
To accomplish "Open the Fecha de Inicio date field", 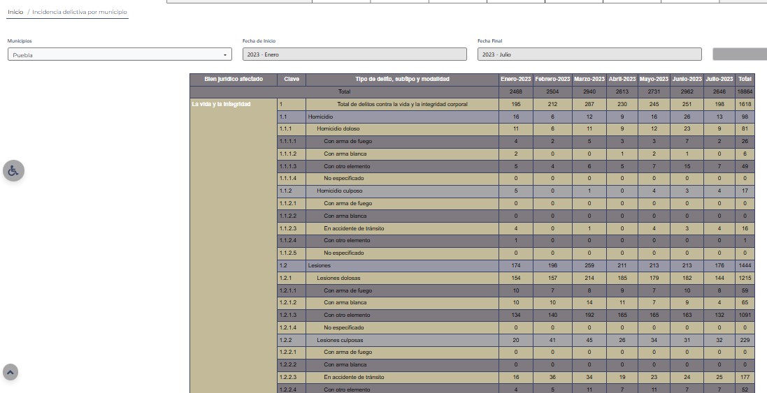I will click(354, 54).
